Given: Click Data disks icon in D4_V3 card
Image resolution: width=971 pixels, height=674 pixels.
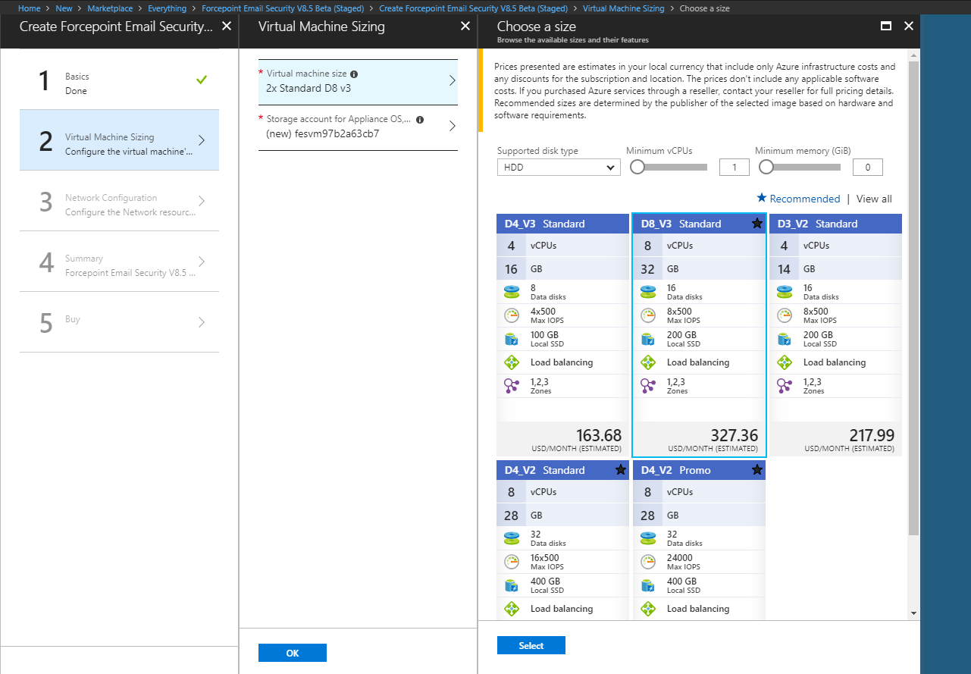Looking at the screenshot, I should pyautogui.click(x=511, y=292).
